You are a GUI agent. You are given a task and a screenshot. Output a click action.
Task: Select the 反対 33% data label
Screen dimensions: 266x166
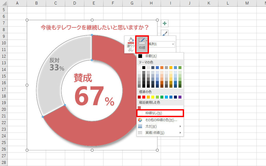[57, 64]
